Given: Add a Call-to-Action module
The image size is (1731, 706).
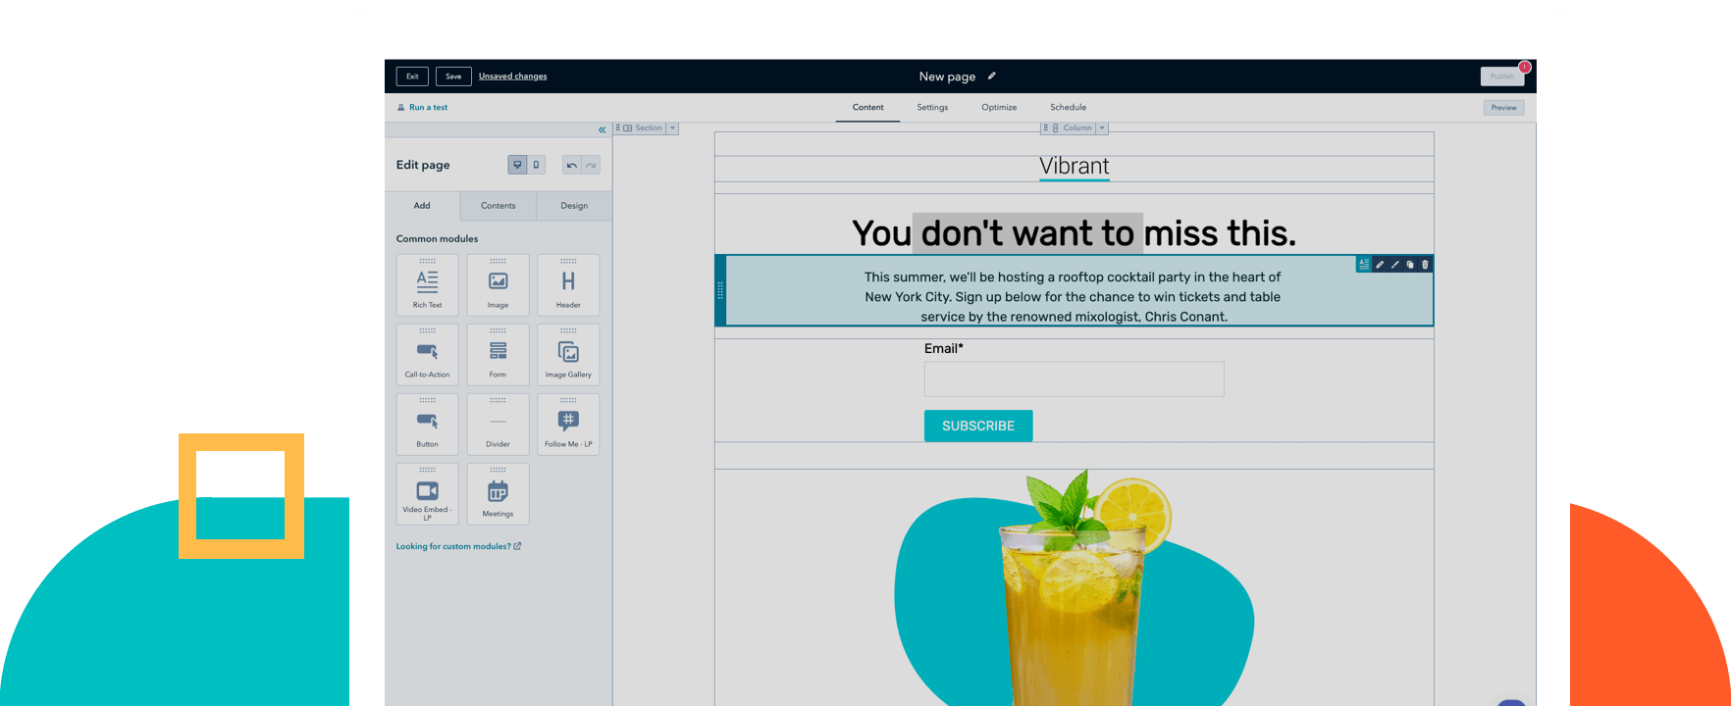Looking at the screenshot, I should (427, 355).
